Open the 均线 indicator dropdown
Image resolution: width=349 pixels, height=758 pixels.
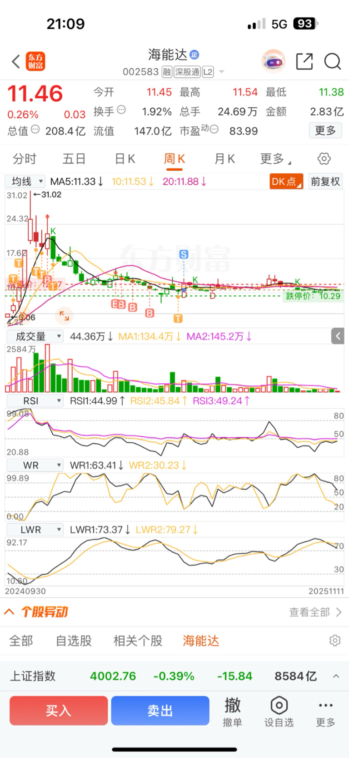(25, 182)
